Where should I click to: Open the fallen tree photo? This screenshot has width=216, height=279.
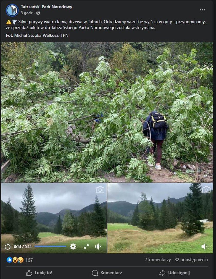107,112
